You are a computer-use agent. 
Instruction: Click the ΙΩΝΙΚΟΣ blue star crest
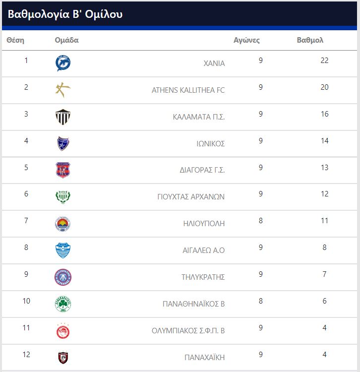[x=63, y=143]
